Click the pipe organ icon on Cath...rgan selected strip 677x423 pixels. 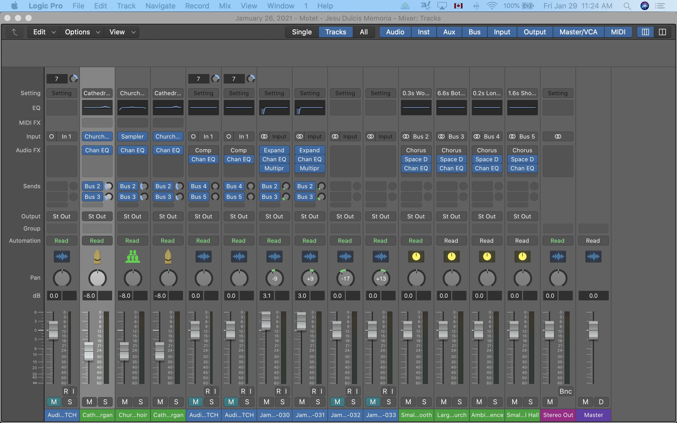97,256
